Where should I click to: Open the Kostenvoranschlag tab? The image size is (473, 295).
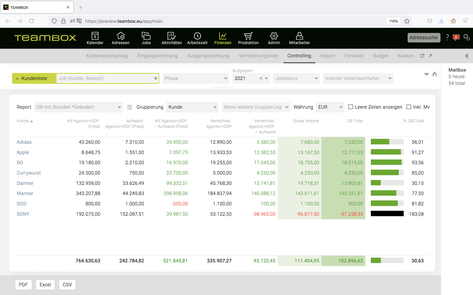pyautogui.click(x=107, y=56)
